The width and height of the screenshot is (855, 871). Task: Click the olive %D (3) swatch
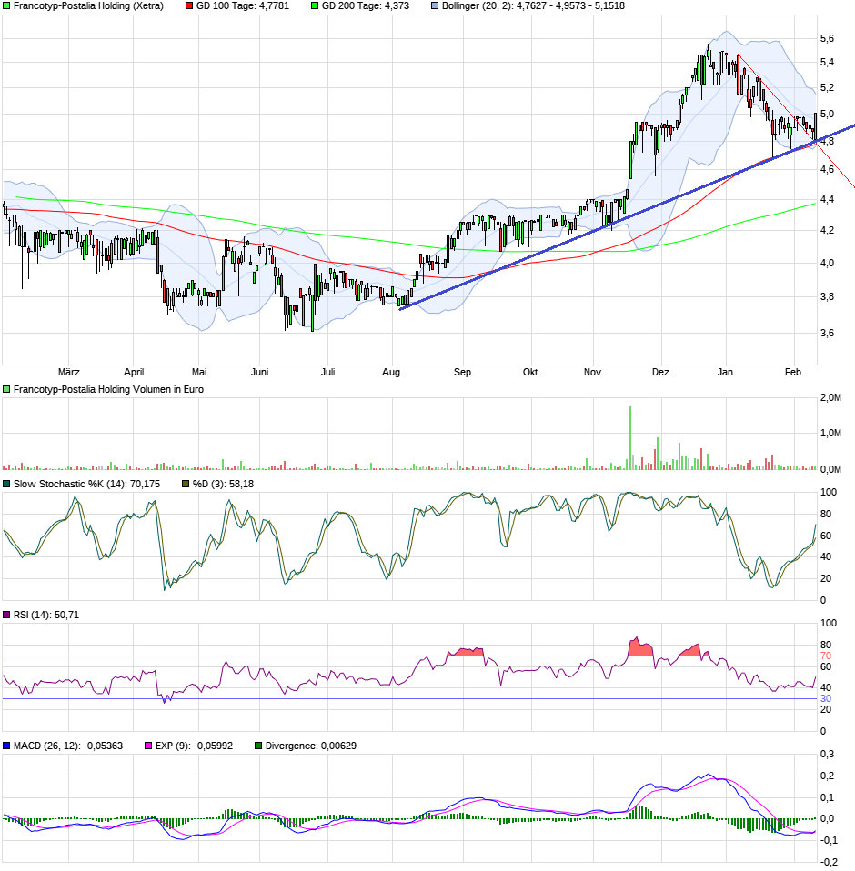tap(186, 484)
